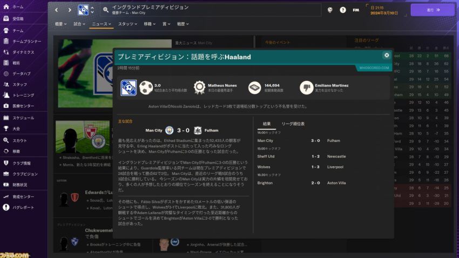Expand the 概要 dropdown menu
This screenshot has width=459, height=258.
click(60, 24)
